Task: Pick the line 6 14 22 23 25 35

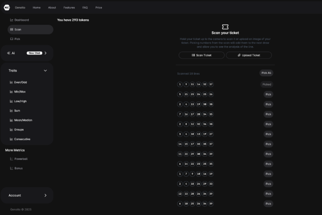Action: pyautogui.click(x=268, y=164)
